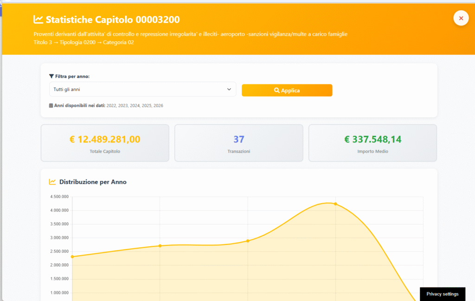Click the 4.500.000 y-axis label

point(59,197)
